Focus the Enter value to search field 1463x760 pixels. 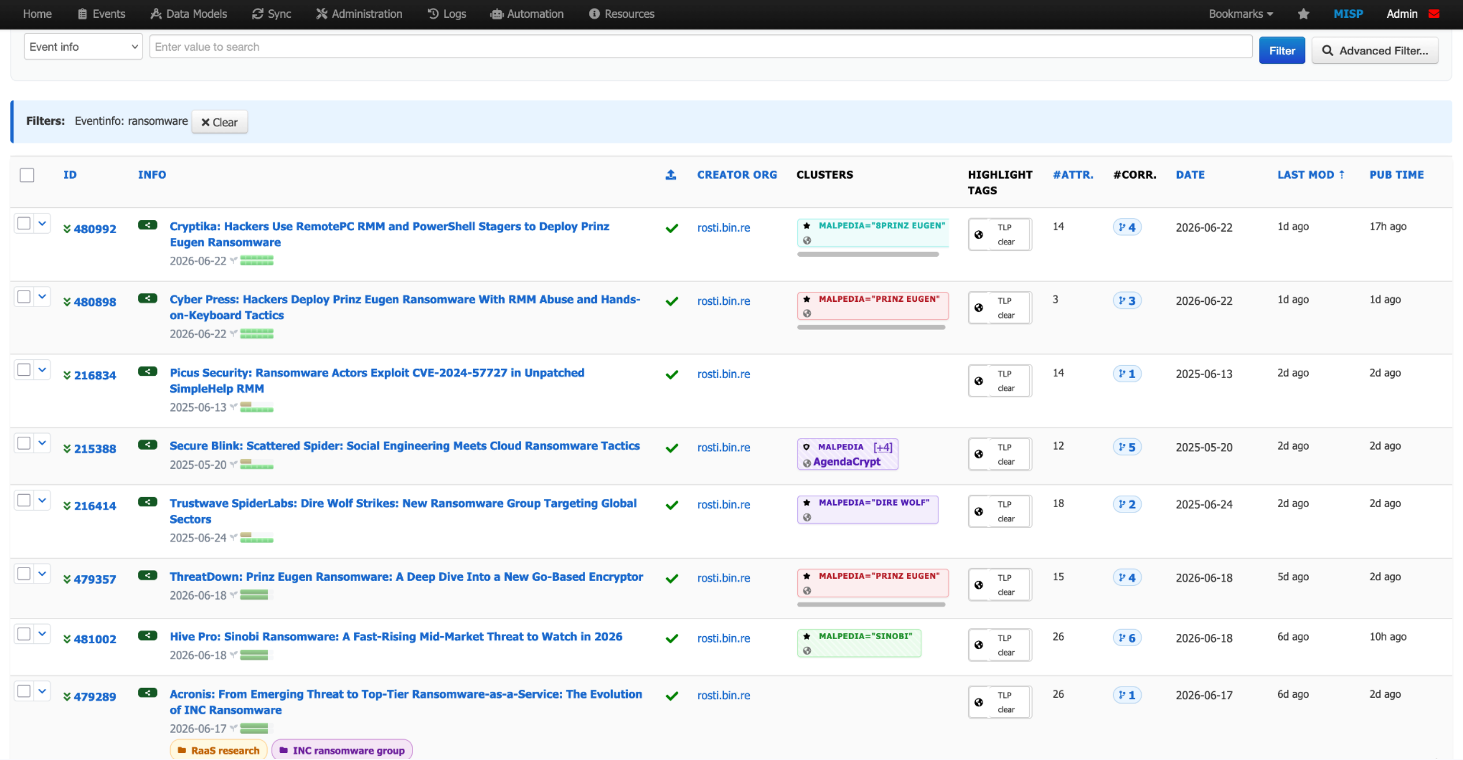click(700, 47)
